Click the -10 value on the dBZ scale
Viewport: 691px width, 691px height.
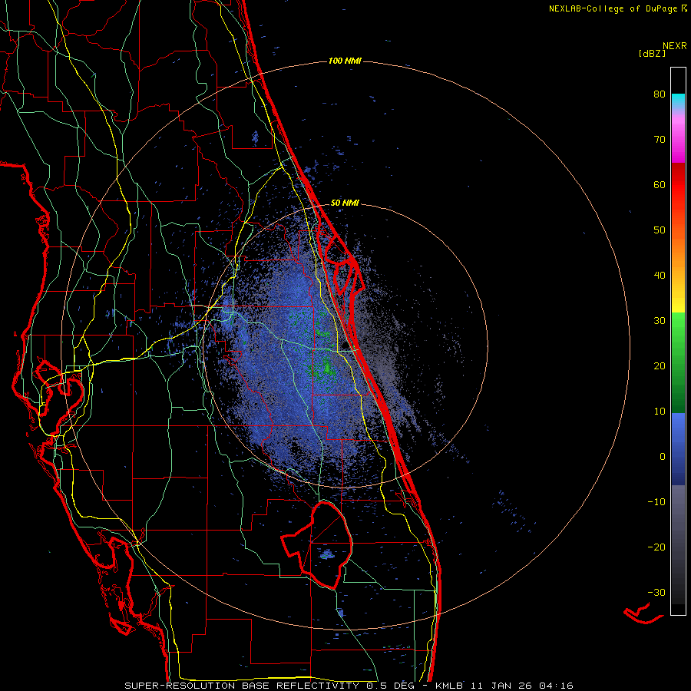pos(656,502)
